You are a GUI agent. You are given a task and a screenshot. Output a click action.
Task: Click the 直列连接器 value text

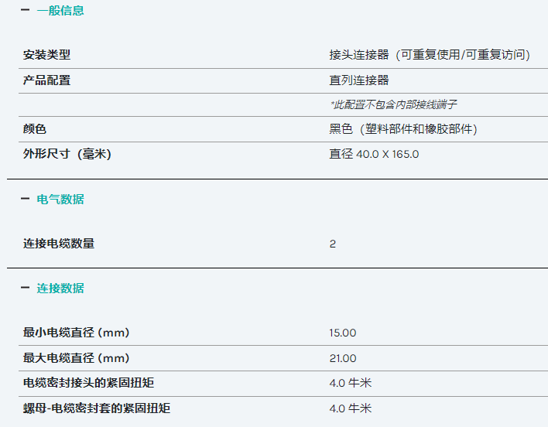point(359,80)
